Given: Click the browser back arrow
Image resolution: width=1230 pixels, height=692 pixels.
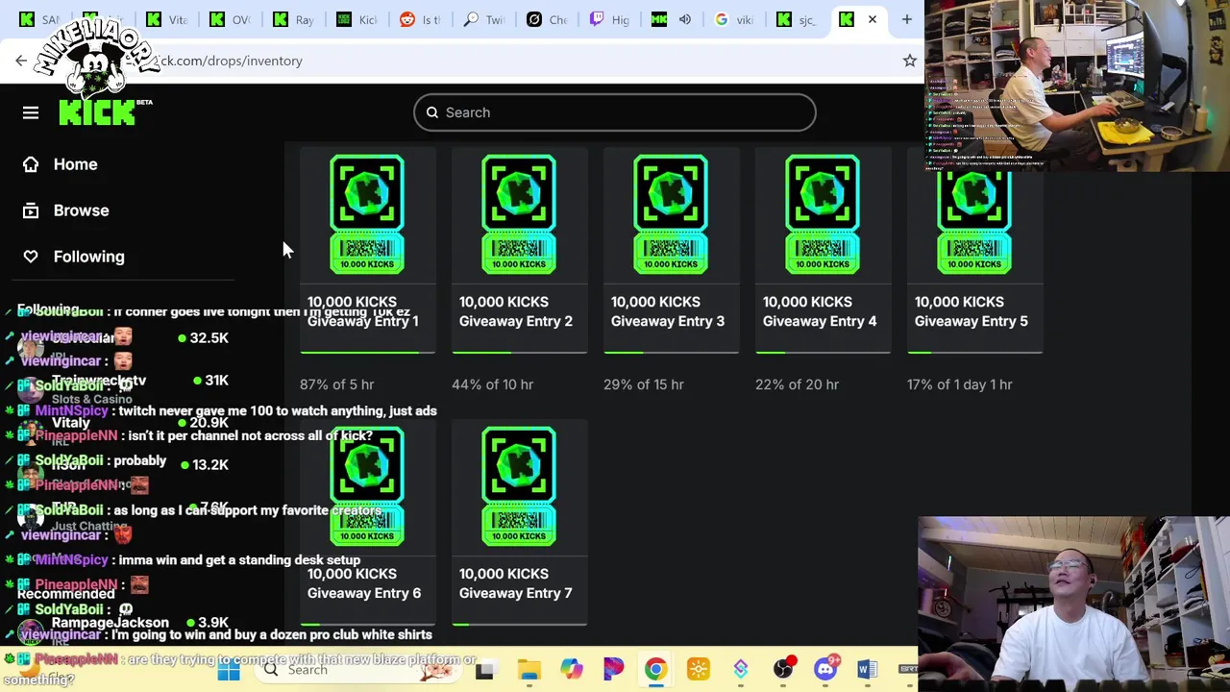Looking at the screenshot, I should 21,61.
